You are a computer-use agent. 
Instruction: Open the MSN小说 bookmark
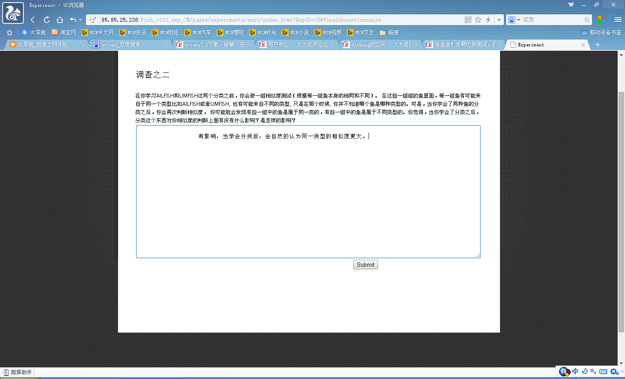click(x=296, y=33)
